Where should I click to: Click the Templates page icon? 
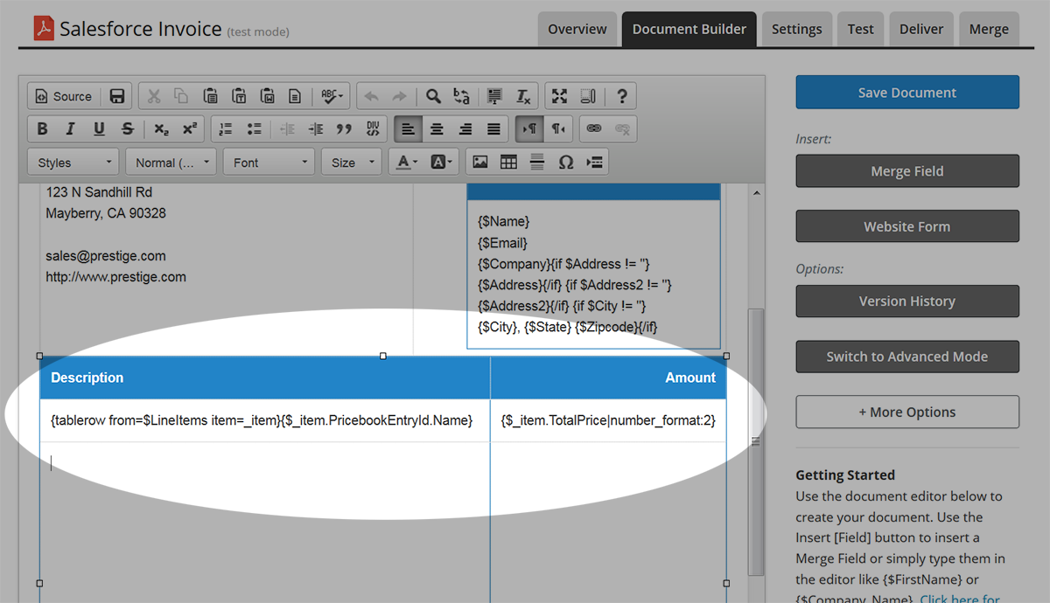tap(296, 96)
